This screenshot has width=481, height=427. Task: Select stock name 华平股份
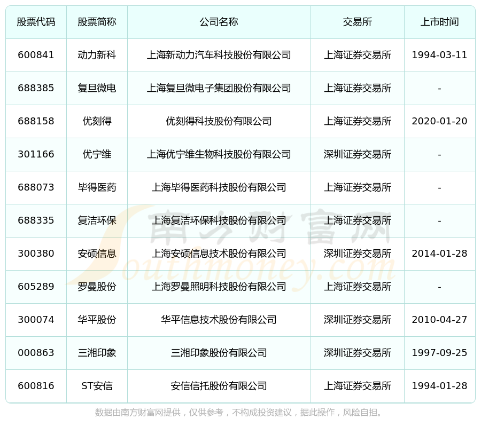coord(97,320)
